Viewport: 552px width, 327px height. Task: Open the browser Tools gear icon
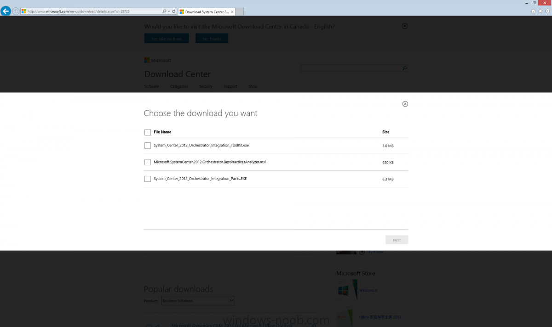point(547,11)
